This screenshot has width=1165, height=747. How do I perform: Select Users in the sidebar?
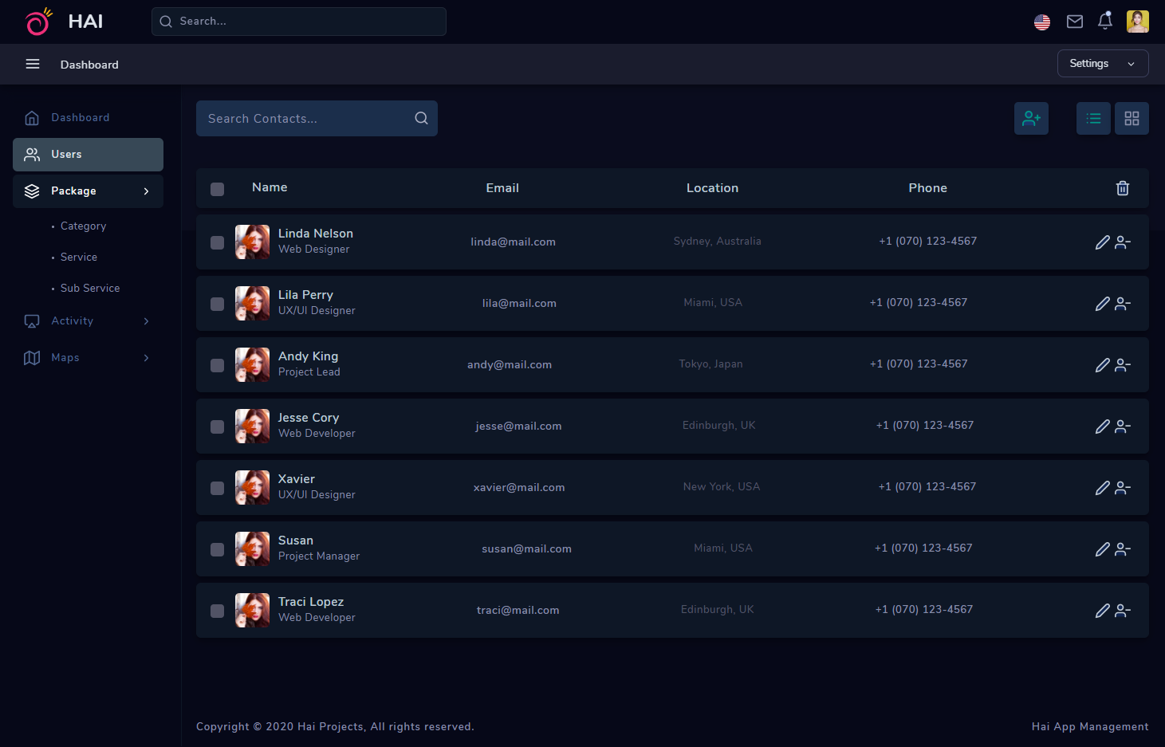pyautogui.click(x=88, y=155)
